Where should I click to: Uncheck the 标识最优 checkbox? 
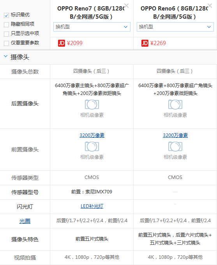(7, 16)
